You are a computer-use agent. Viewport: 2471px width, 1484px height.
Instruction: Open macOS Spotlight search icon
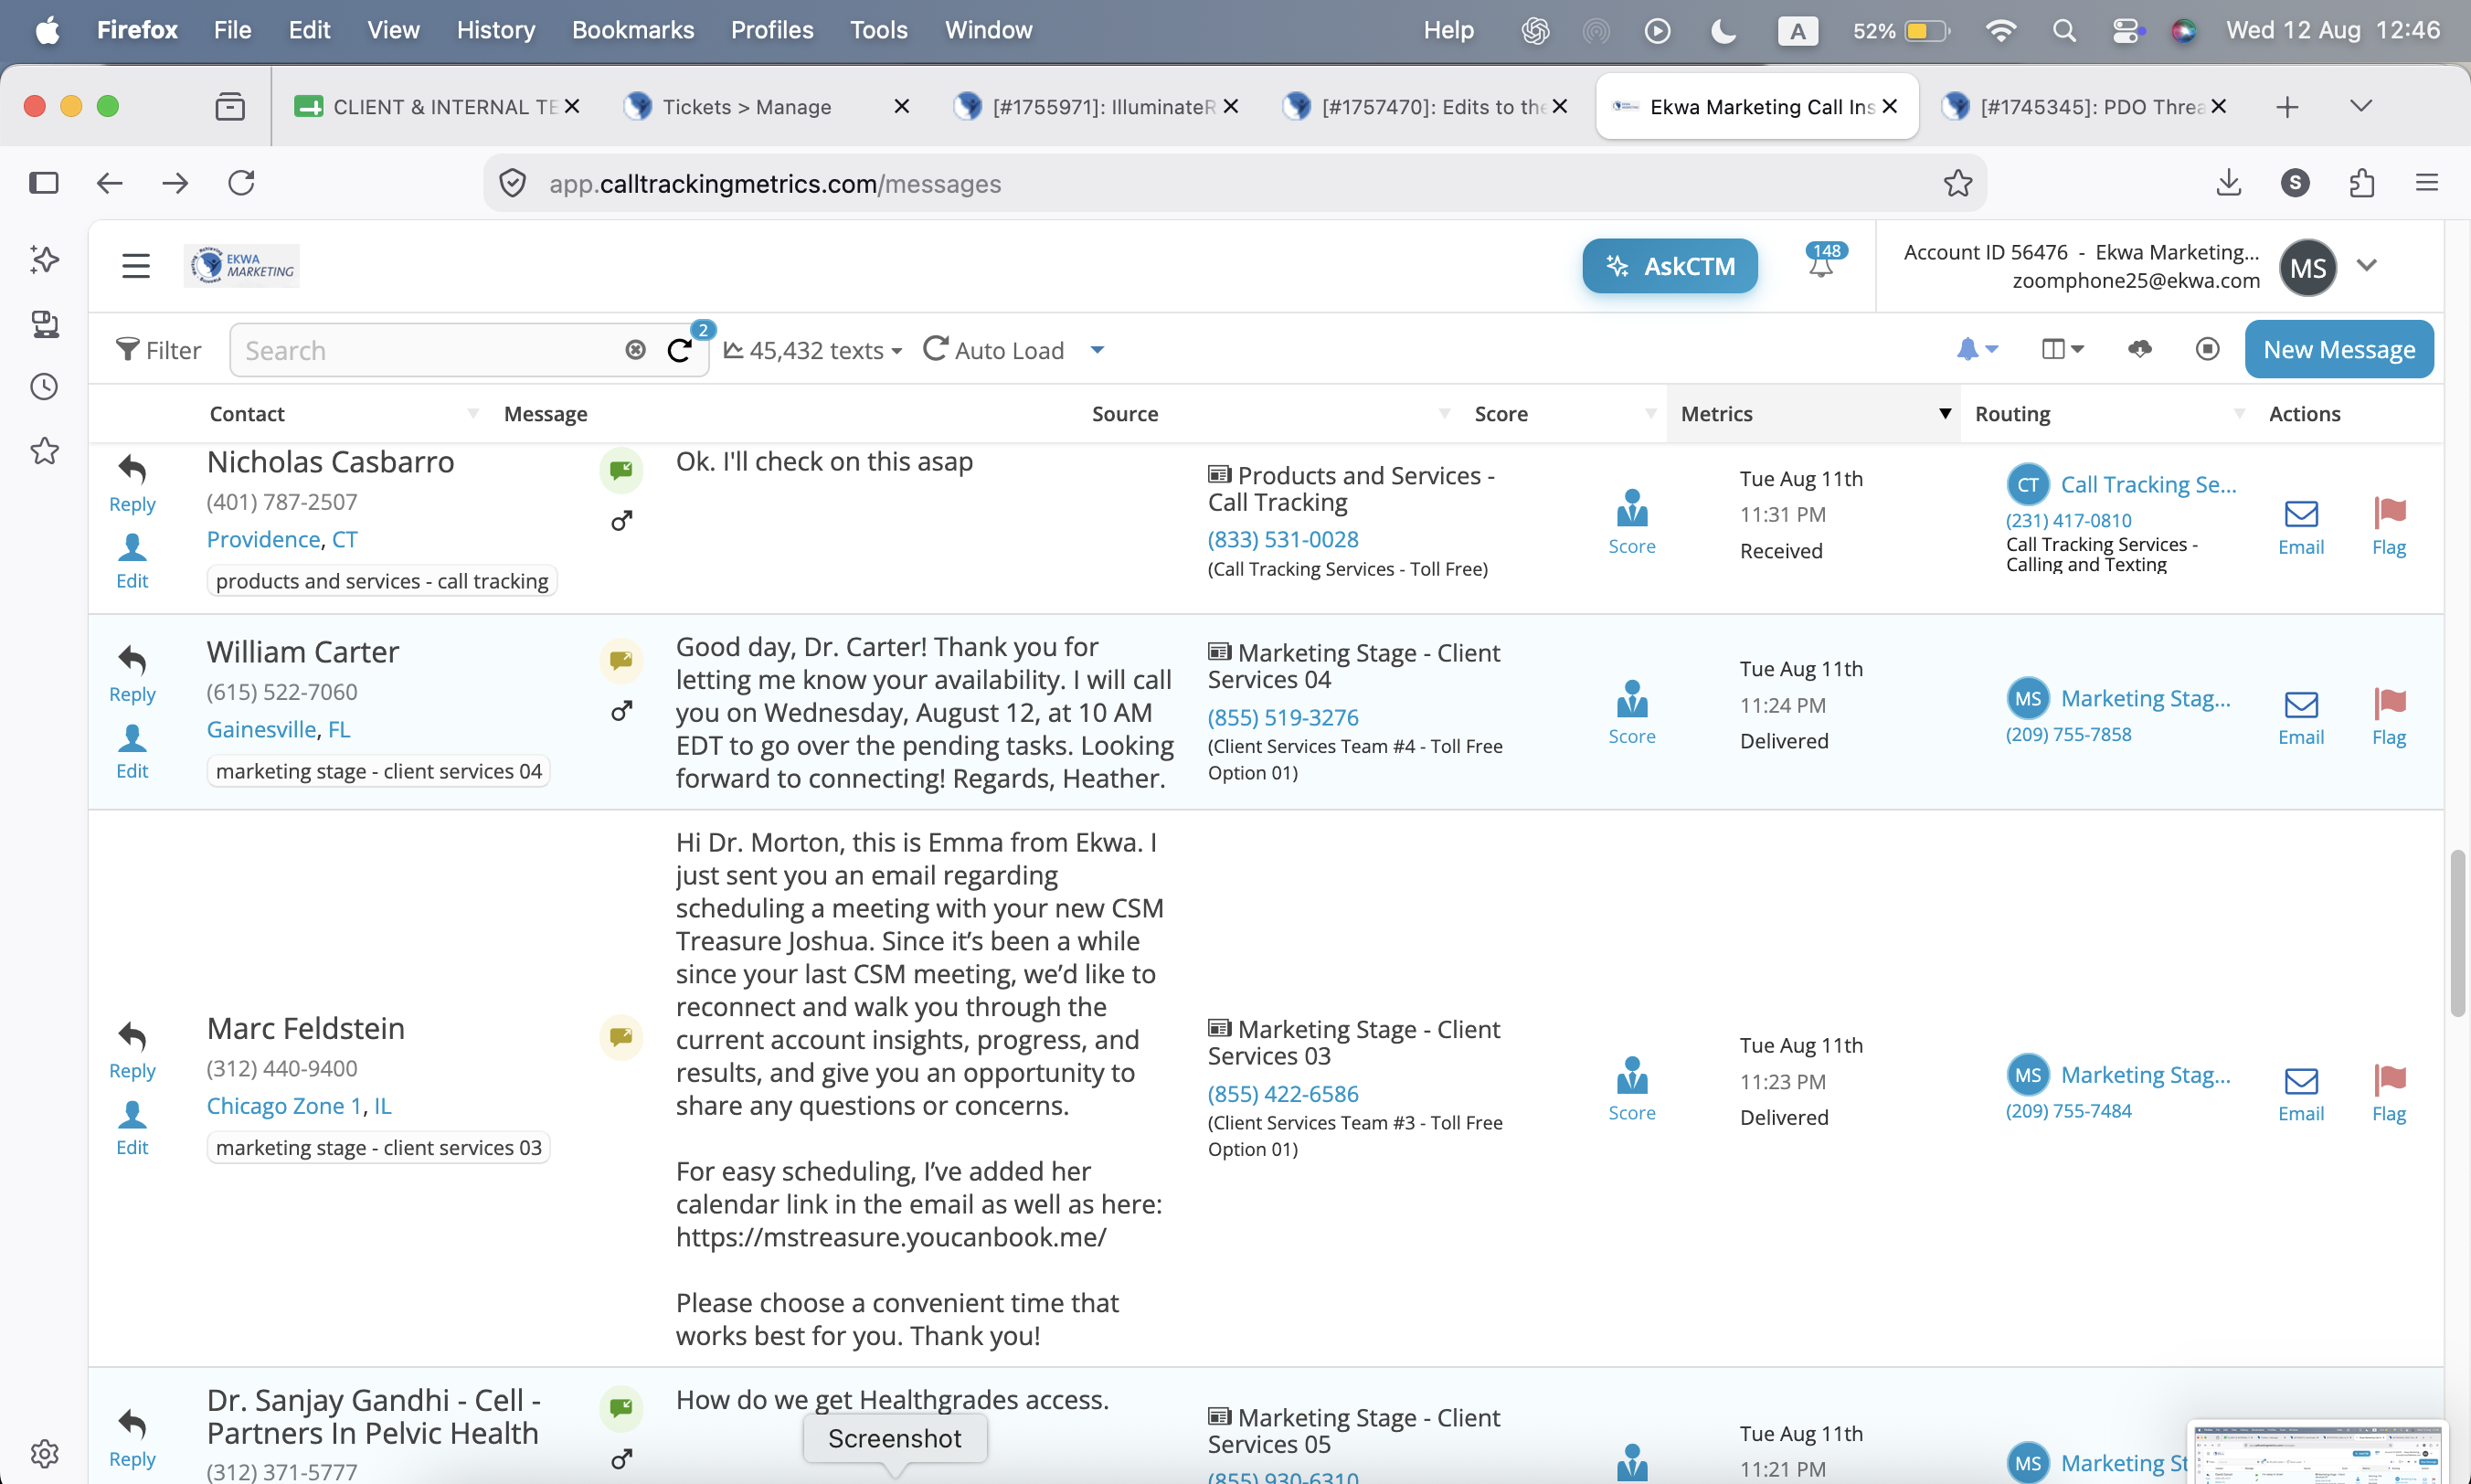[2064, 30]
